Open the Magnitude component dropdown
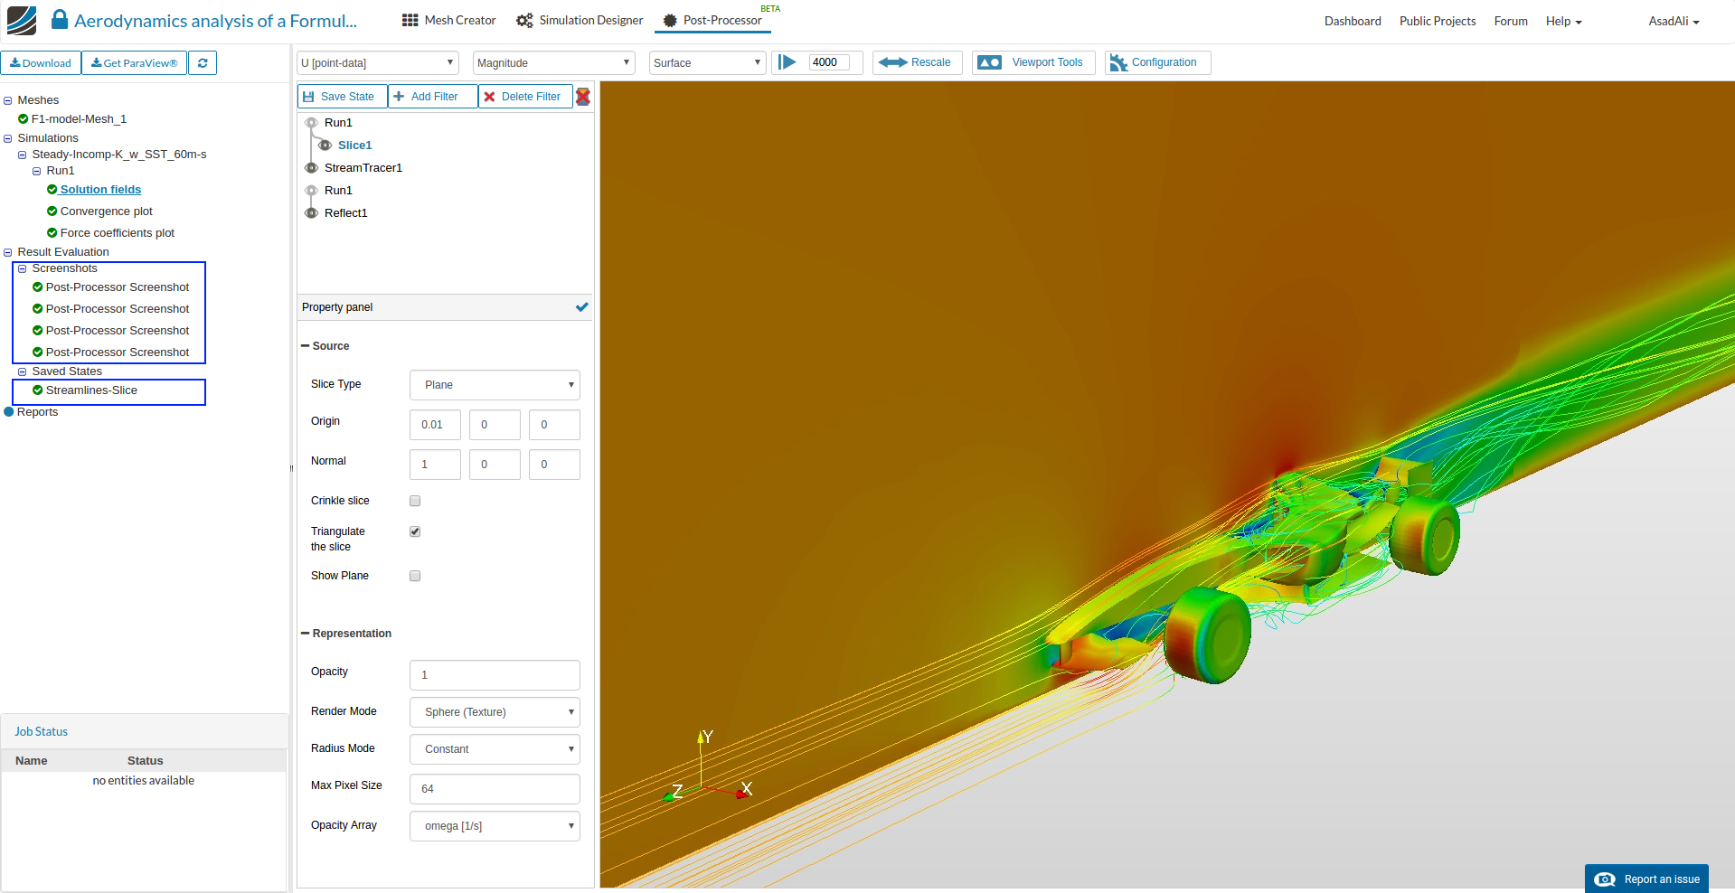The image size is (1735, 893). [553, 62]
